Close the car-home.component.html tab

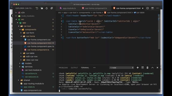143,8
